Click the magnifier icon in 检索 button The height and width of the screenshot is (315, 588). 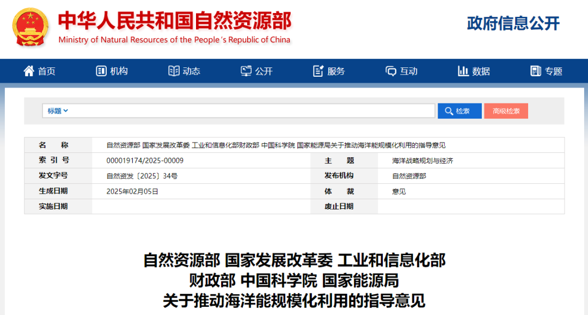coord(449,111)
